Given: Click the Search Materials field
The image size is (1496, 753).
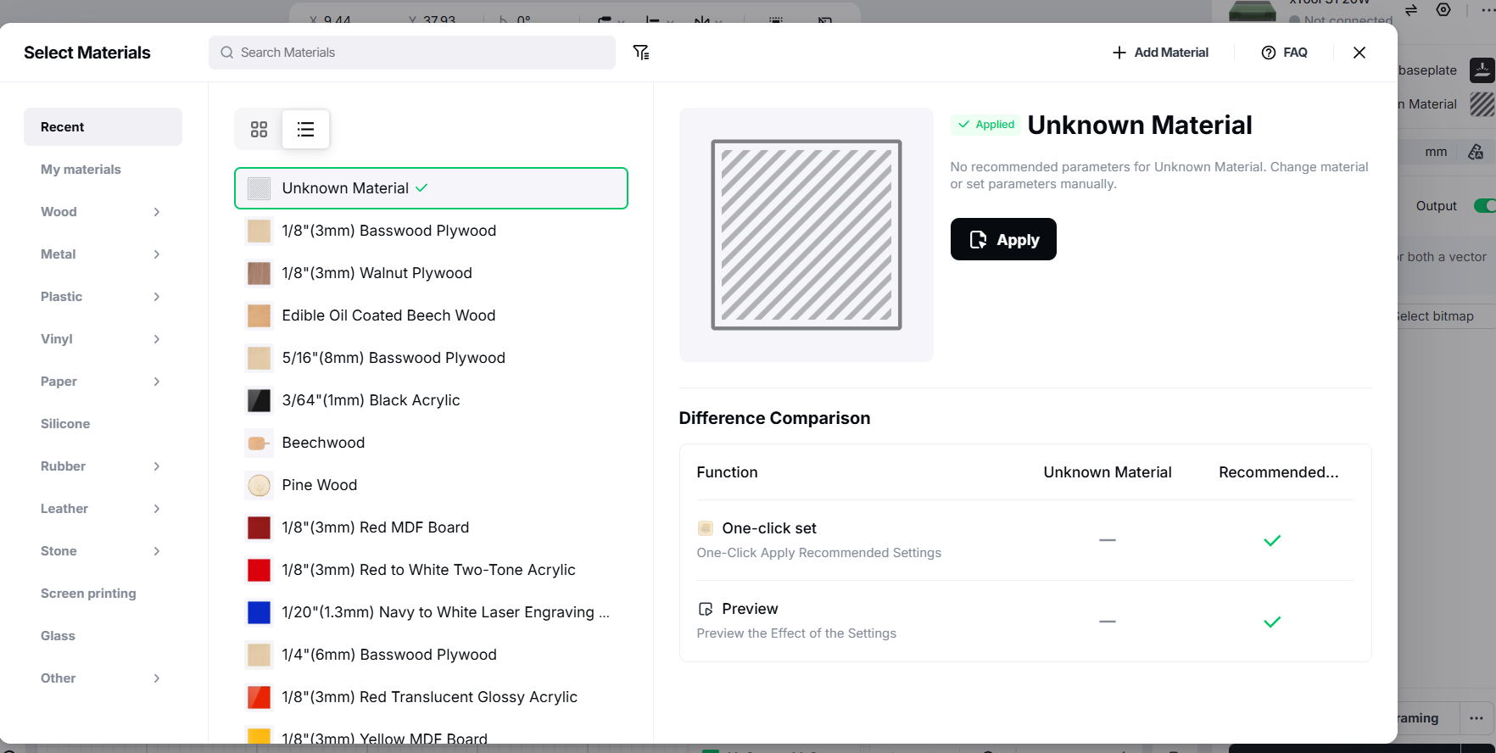Looking at the screenshot, I should click(412, 53).
